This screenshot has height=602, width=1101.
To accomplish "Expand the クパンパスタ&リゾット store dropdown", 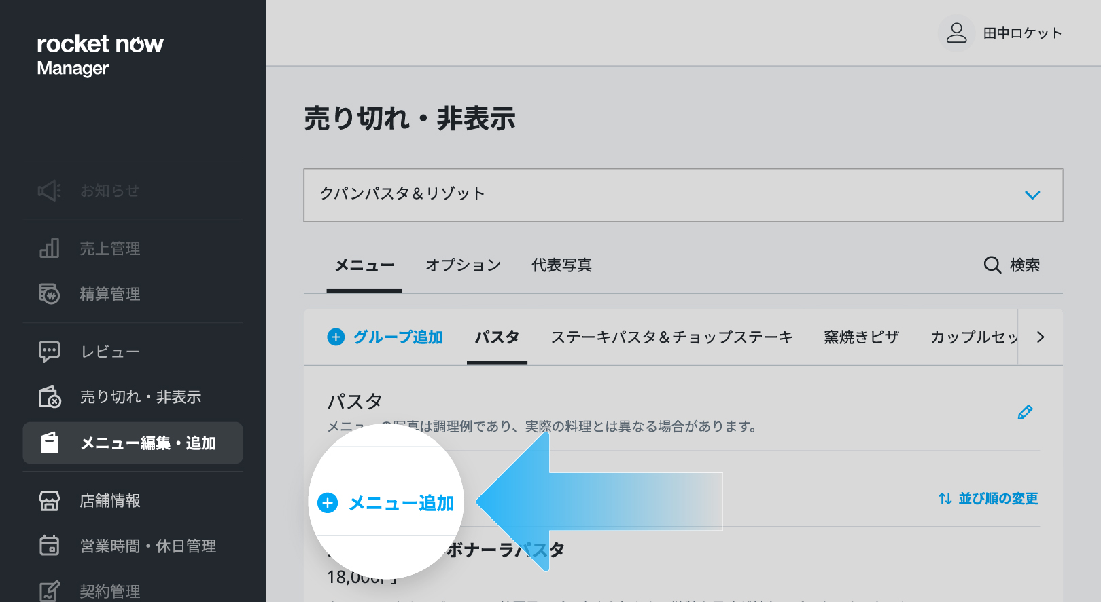I will (683, 195).
